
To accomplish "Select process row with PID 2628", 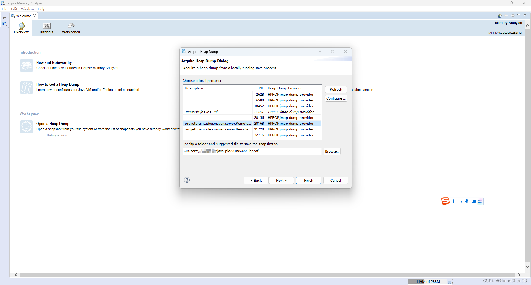I will [x=252, y=94].
